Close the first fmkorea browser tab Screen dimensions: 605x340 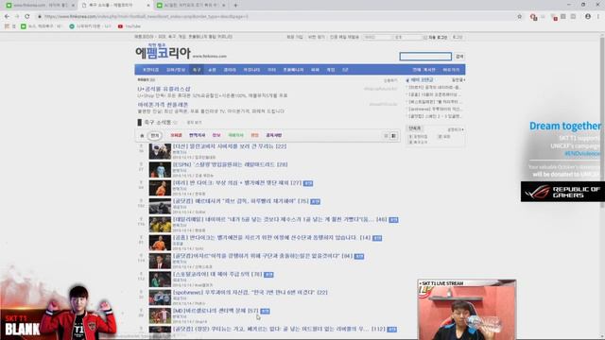[x=73, y=6]
